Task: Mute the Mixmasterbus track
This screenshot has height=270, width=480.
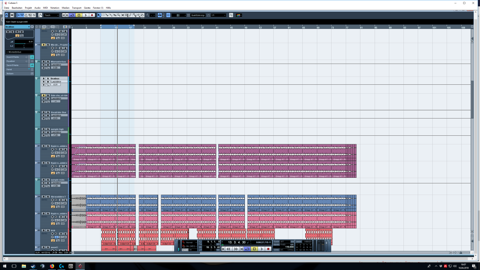Action: (44, 61)
